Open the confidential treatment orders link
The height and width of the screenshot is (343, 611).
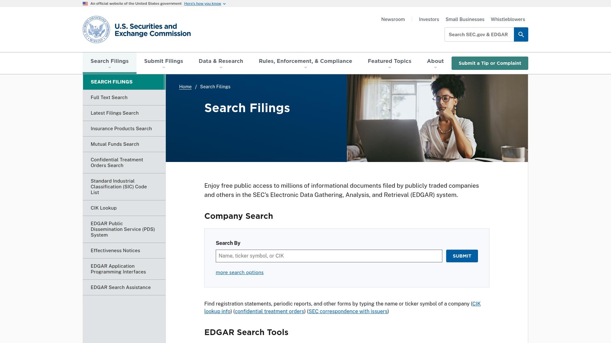pos(269,312)
